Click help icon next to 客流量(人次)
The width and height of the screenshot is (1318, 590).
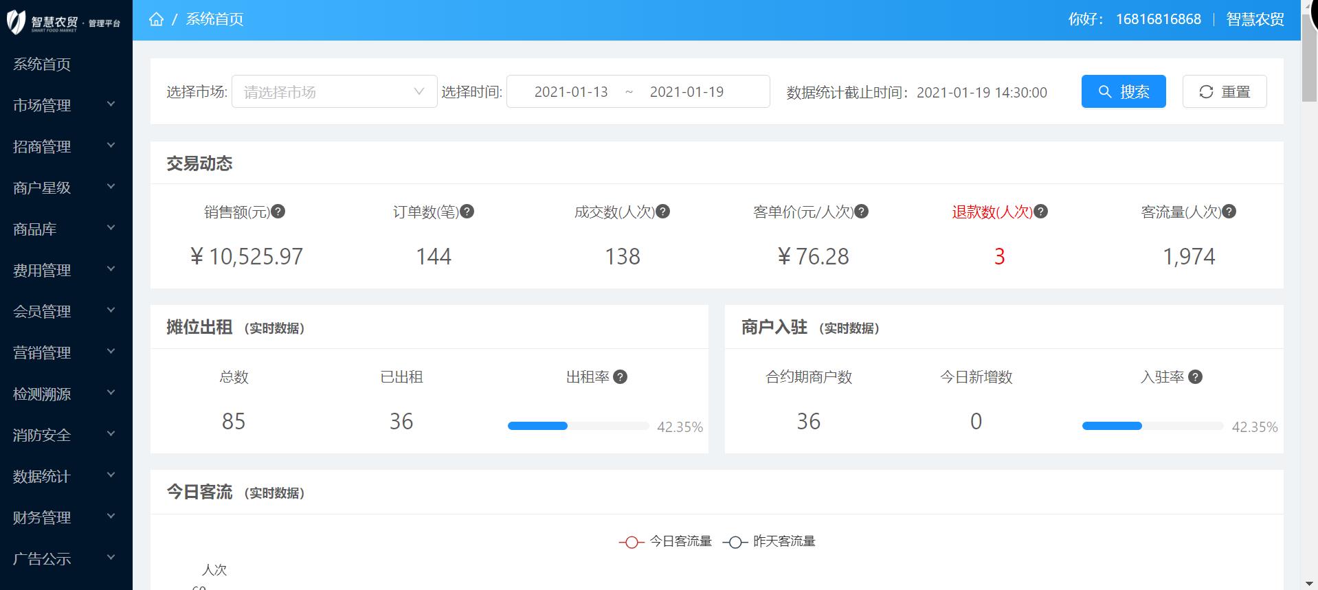point(1229,212)
